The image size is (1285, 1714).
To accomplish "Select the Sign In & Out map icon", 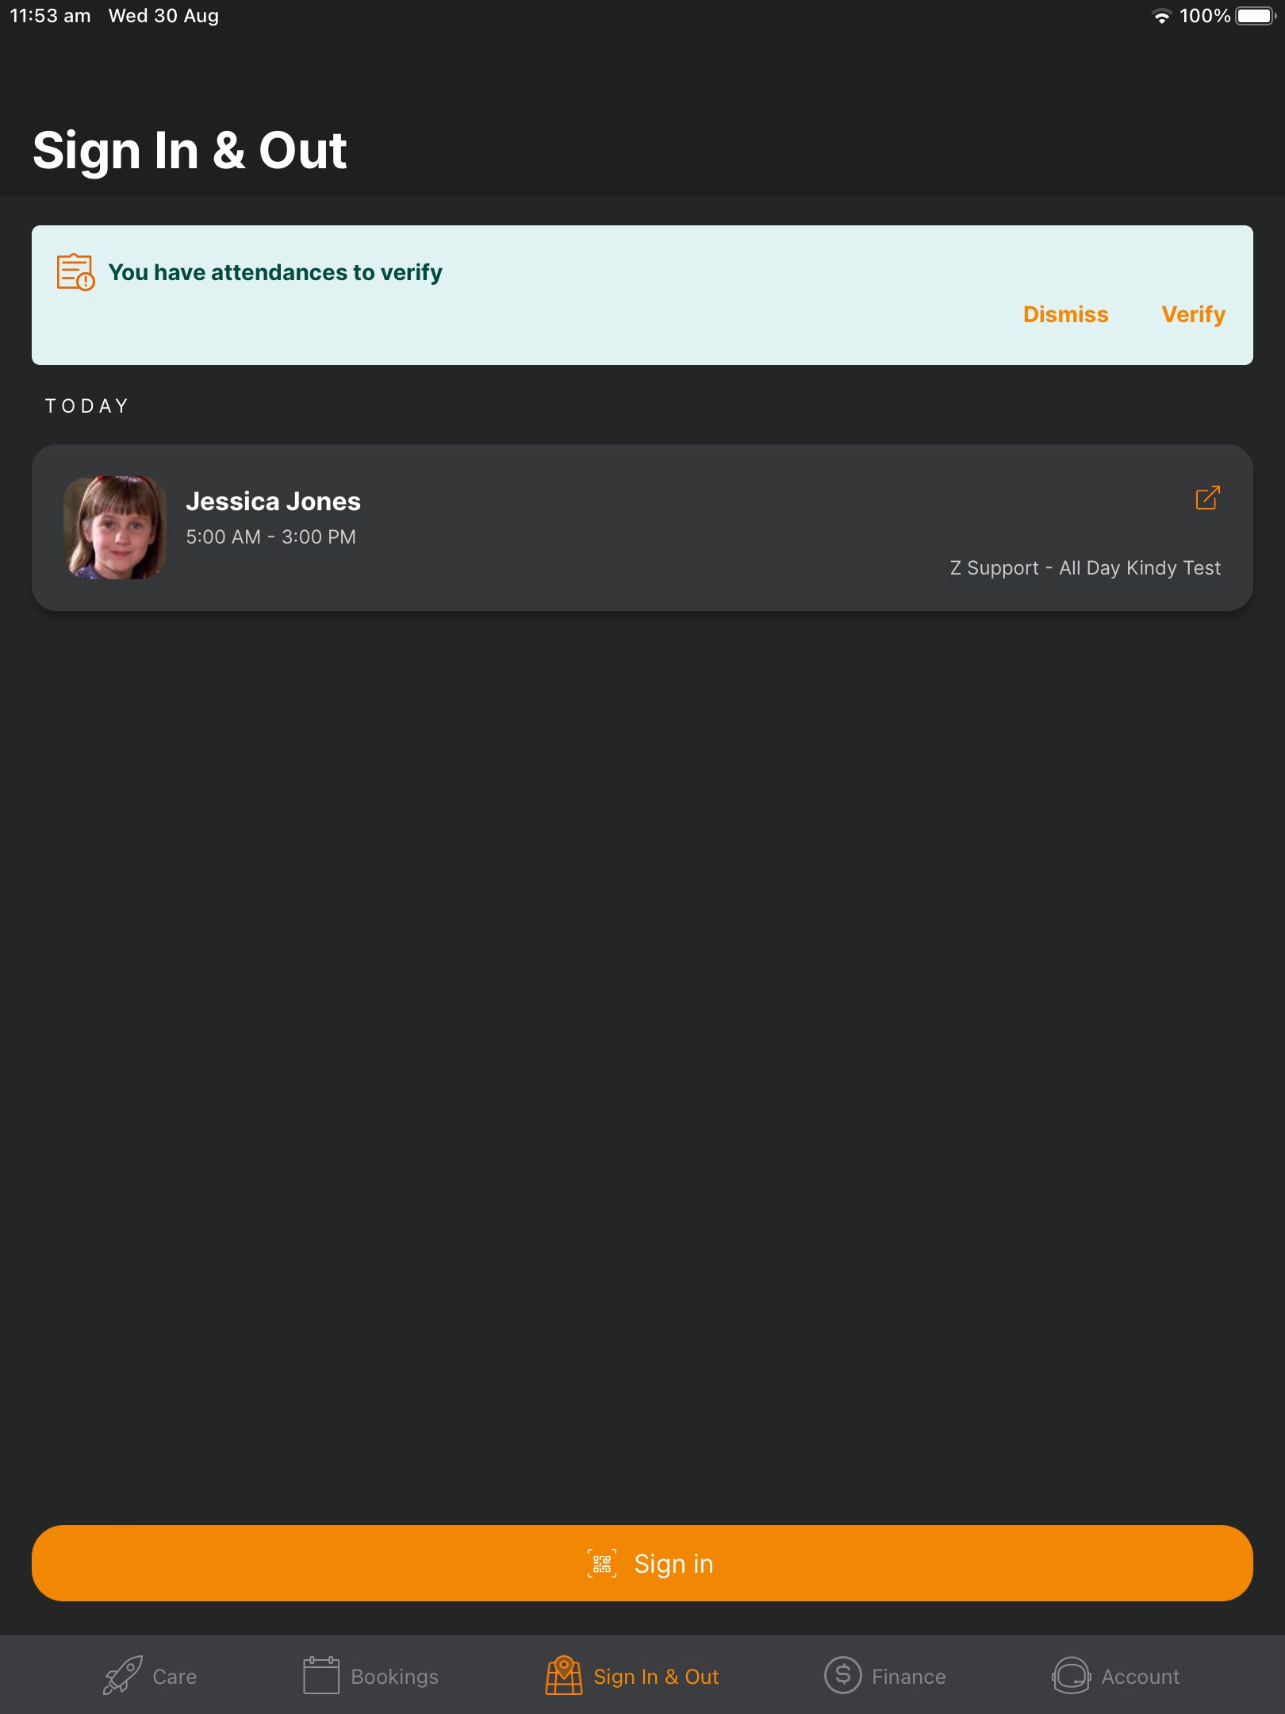I will coord(564,1675).
